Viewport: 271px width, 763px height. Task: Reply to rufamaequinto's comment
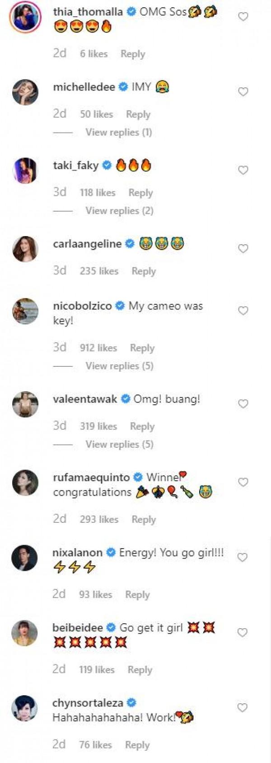[144, 519]
